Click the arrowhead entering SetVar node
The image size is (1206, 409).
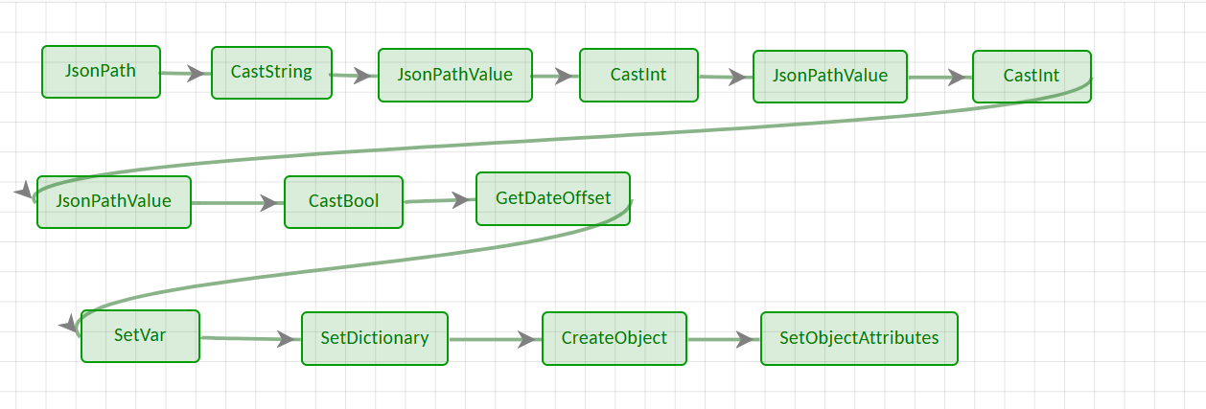pos(69,326)
